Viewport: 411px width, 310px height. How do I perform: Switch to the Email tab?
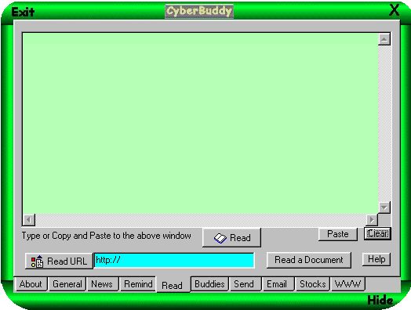click(277, 284)
